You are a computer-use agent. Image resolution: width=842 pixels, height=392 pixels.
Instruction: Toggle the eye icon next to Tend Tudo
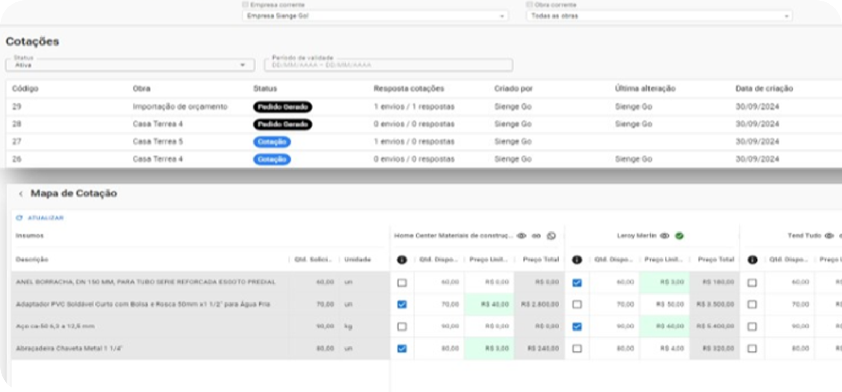[x=829, y=236]
